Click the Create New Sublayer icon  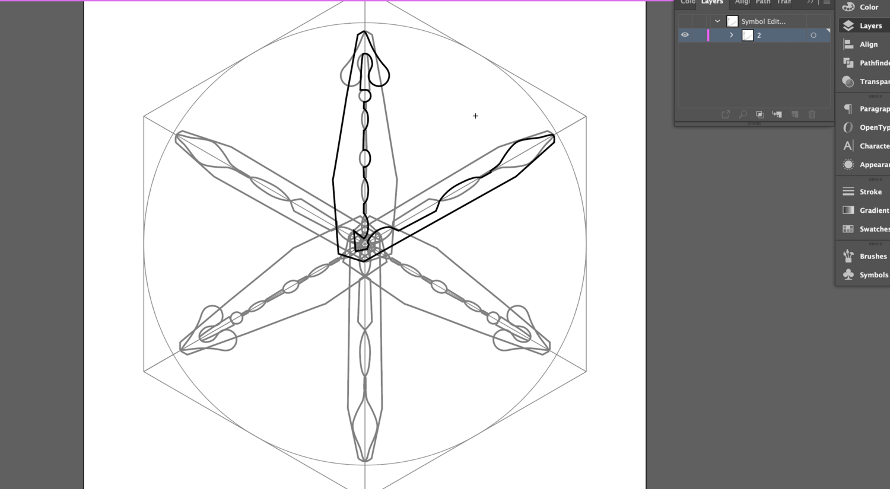(x=777, y=114)
